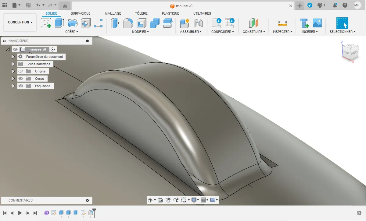Screen dimensions: 366x221
Task: Hide the Esquisses folder via eye
Action: [x=21, y=86]
